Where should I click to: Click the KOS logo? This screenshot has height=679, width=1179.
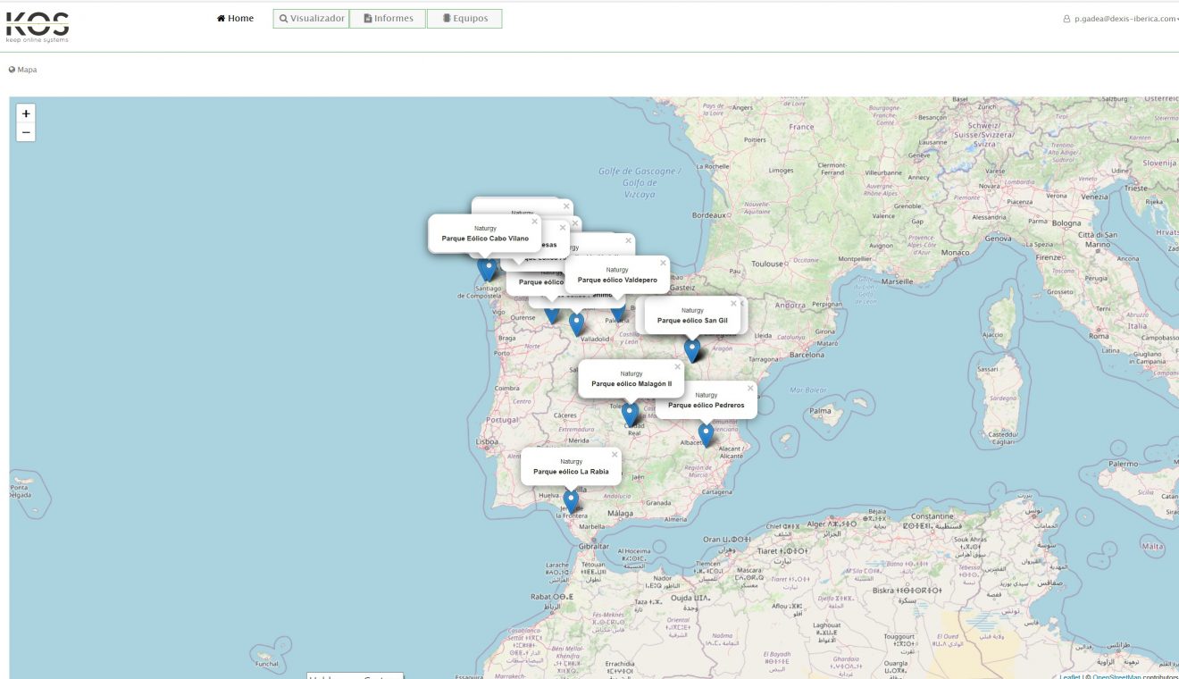(37, 27)
